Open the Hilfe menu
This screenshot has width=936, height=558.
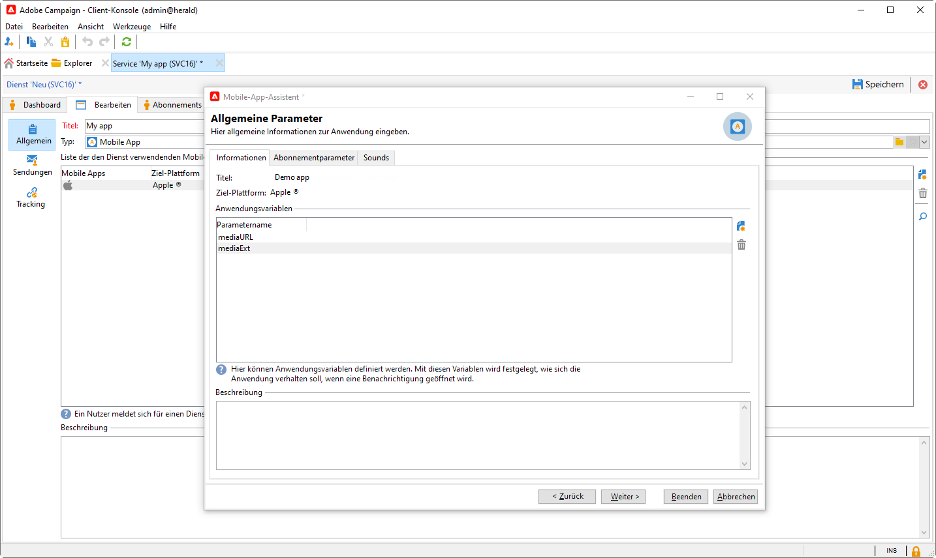click(168, 27)
